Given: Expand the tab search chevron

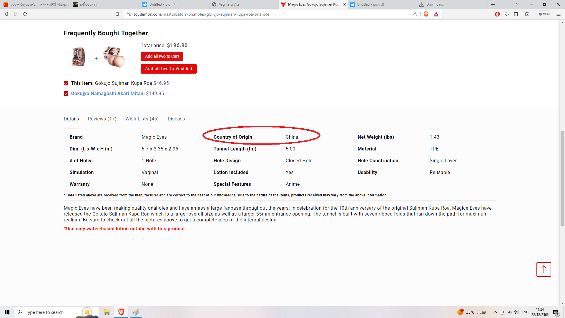Looking at the screenshot, I should (x=518, y=4).
